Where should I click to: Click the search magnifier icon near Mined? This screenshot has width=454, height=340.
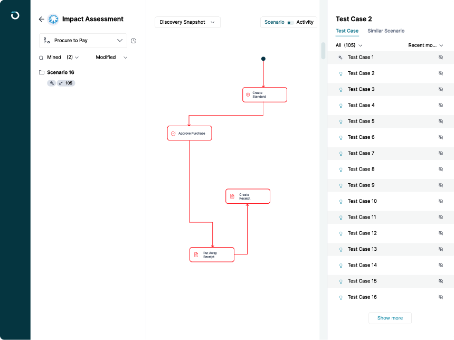[x=41, y=58]
